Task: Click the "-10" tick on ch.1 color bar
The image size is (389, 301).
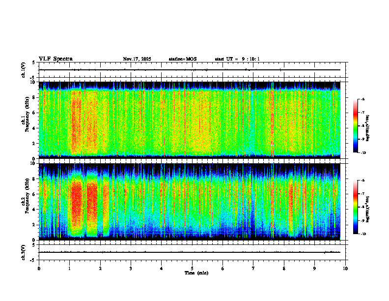Action: click(x=363, y=152)
